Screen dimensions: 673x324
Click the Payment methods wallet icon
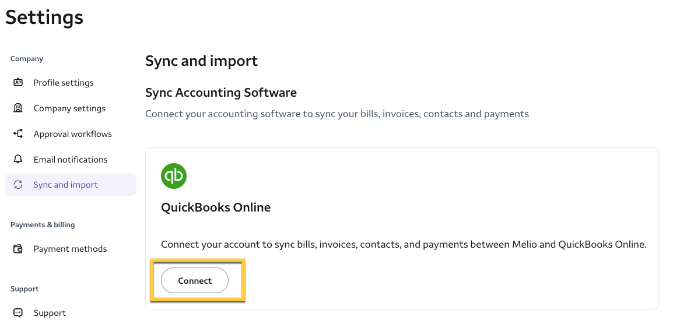18,249
